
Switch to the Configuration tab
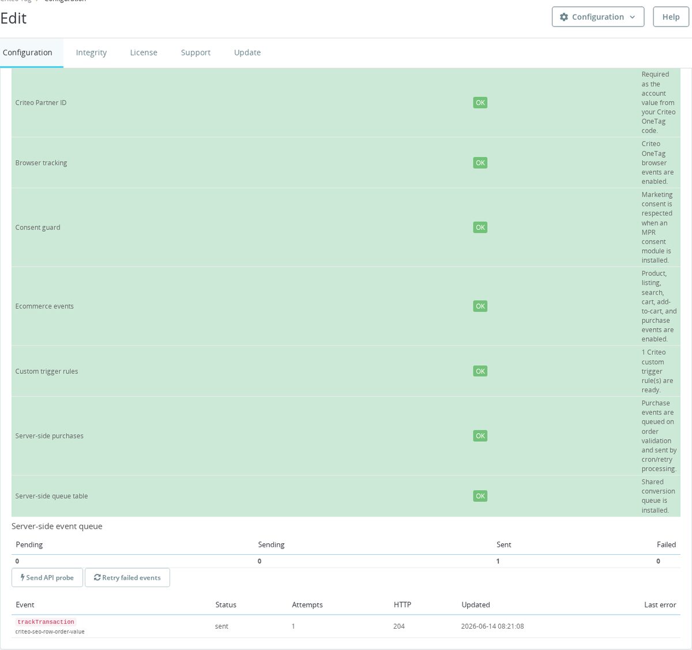pyautogui.click(x=28, y=52)
